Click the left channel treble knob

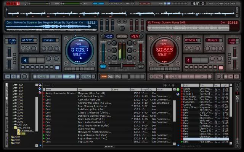coord(114,43)
